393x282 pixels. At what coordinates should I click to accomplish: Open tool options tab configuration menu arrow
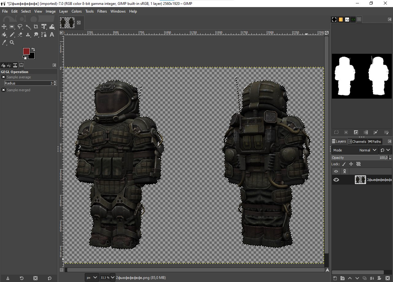click(54, 65)
